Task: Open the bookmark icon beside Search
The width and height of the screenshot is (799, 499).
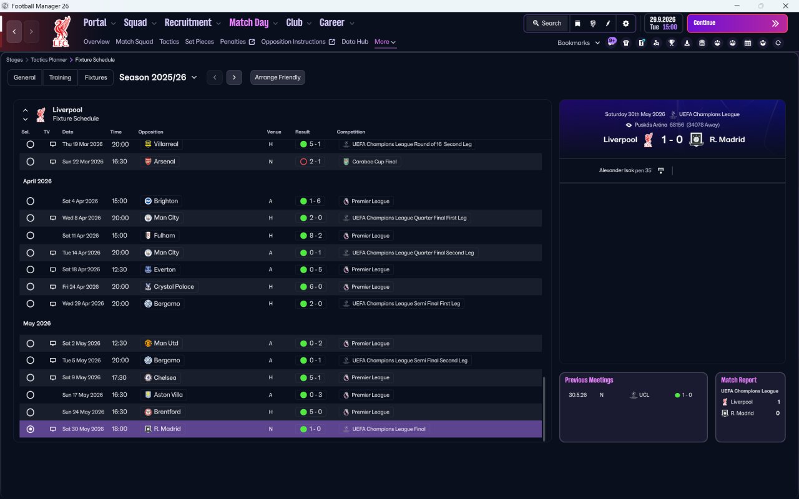Action: click(x=577, y=23)
